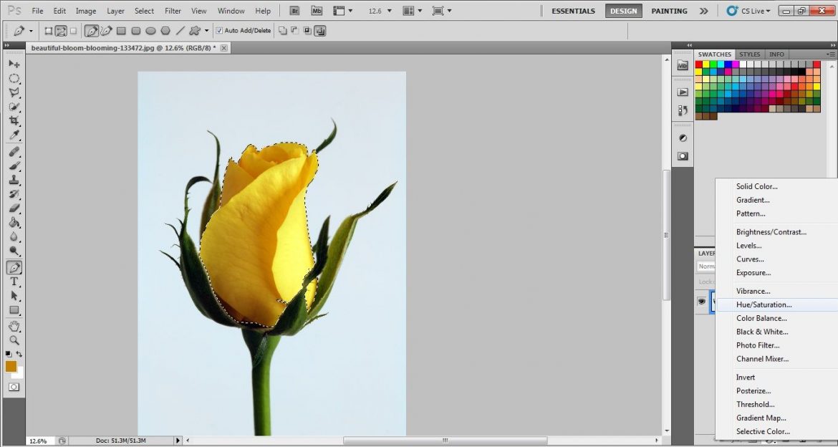Select the Move tool
Screen dimensions: 838x447
tap(14, 64)
